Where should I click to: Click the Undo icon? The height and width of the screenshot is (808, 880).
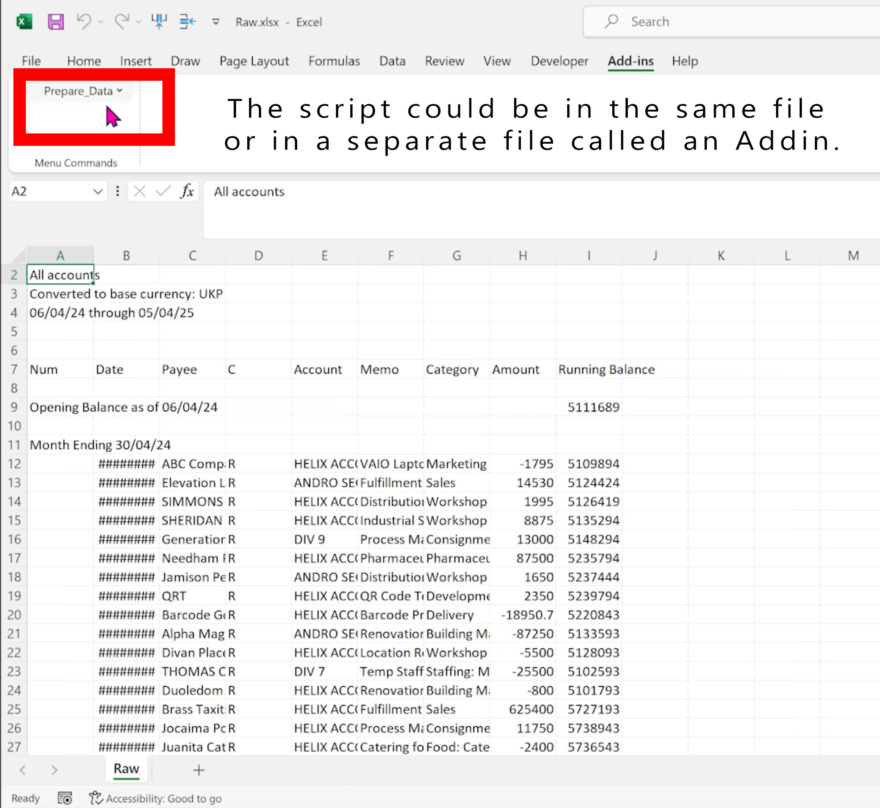click(84, 21)
